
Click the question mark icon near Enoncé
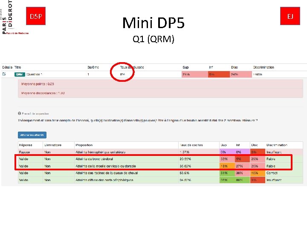[x=19, y=113]
